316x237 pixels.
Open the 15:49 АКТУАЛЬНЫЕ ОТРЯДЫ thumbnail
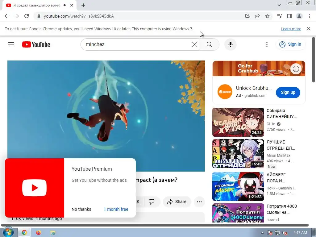(x=238, y=154)
